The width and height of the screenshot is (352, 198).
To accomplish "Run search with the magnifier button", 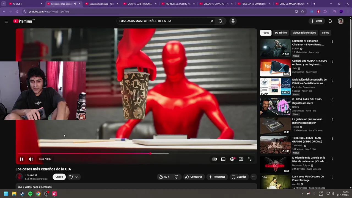I will point(221,21).
